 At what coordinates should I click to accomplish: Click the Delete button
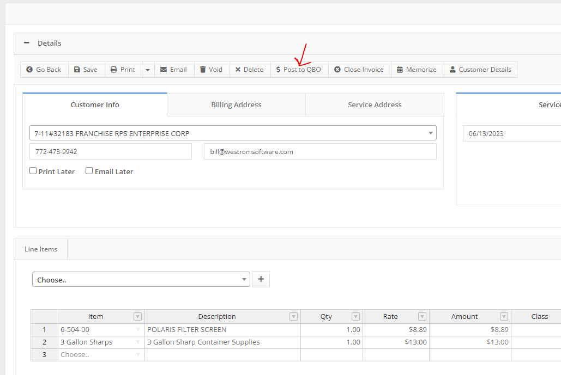click(250, 70)
